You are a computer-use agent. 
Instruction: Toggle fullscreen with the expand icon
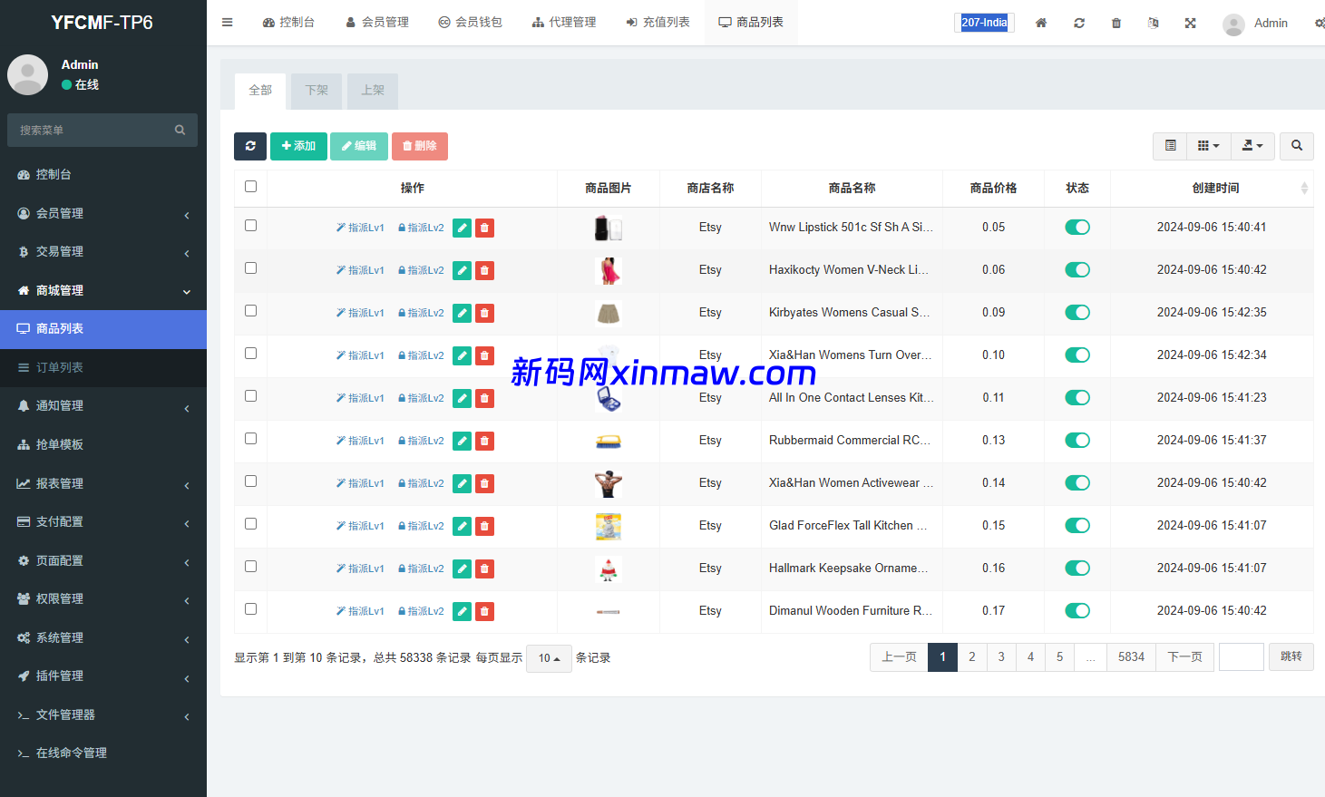[1190, 23]
